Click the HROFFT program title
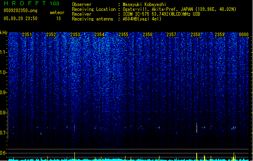 pyautogui.click(x=25, y=3)
